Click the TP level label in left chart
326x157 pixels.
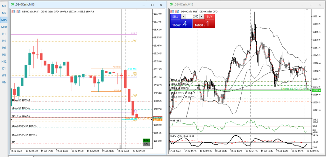[x=13, y=142]
